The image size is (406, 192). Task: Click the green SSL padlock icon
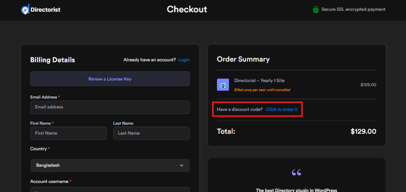click(x=315, y=10)
